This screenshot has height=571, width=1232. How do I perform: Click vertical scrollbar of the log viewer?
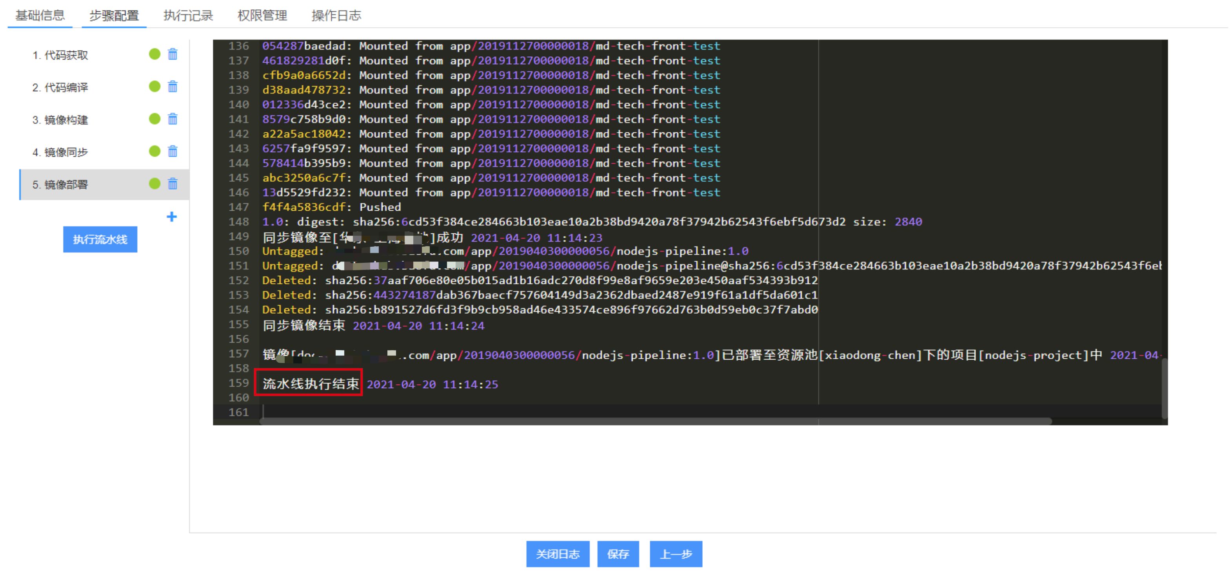pyautogui.click(x=1165, y=388)
